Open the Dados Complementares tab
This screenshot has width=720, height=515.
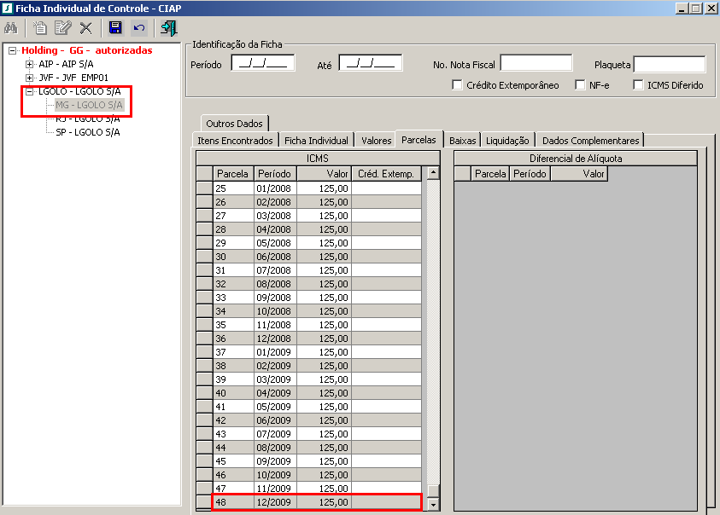pyautogui.click(x=590, y=141)
